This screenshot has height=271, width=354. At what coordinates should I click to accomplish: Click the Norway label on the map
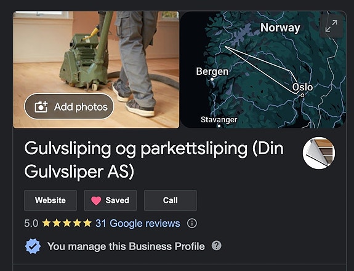pos(280,28)
